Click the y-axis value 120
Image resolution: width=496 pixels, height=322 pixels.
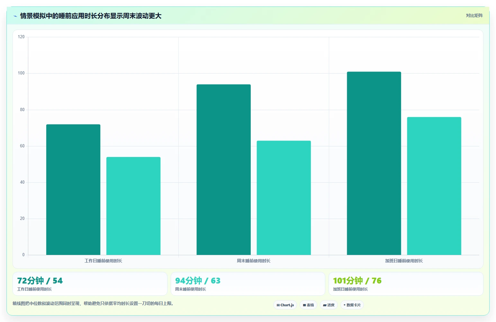(21, 37)
